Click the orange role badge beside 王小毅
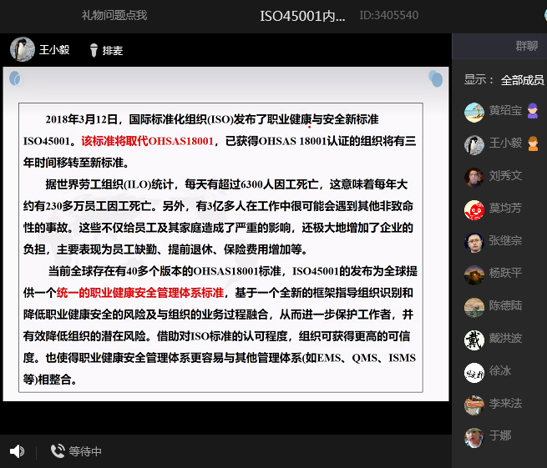 (533, 143)
